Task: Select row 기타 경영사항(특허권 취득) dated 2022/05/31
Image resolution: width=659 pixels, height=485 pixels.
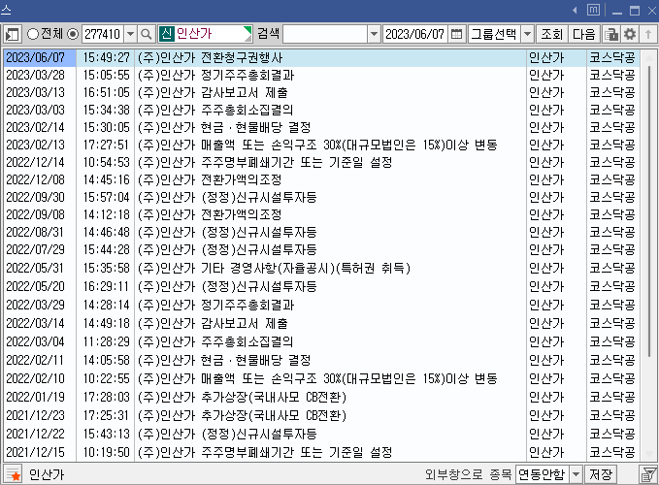Action: [321, 268]
